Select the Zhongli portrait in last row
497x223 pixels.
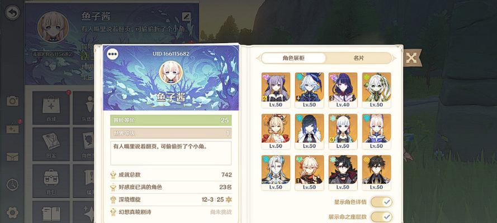(377, 173)
